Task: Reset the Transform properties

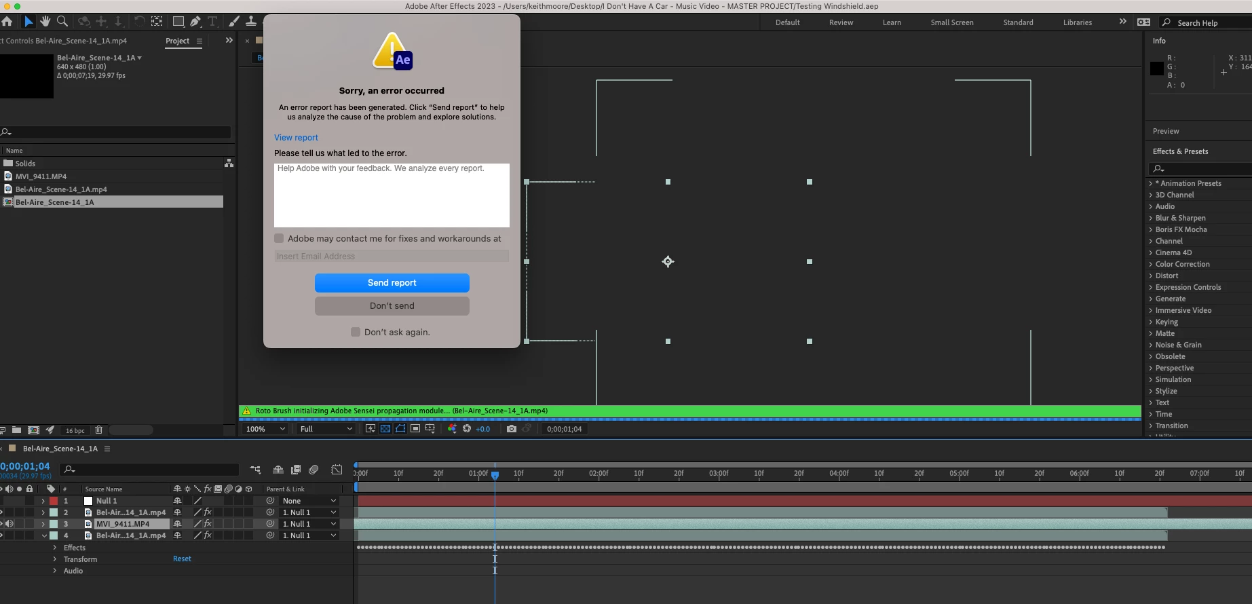Action: 182,559
